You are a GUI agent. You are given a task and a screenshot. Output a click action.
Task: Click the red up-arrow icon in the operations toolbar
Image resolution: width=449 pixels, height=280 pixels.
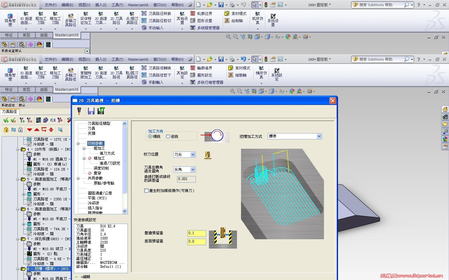tap(37, 130)
